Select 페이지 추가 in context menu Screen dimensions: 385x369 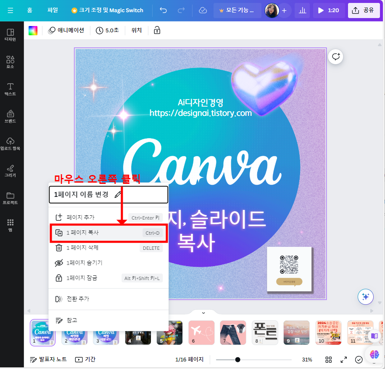[108, 217]
